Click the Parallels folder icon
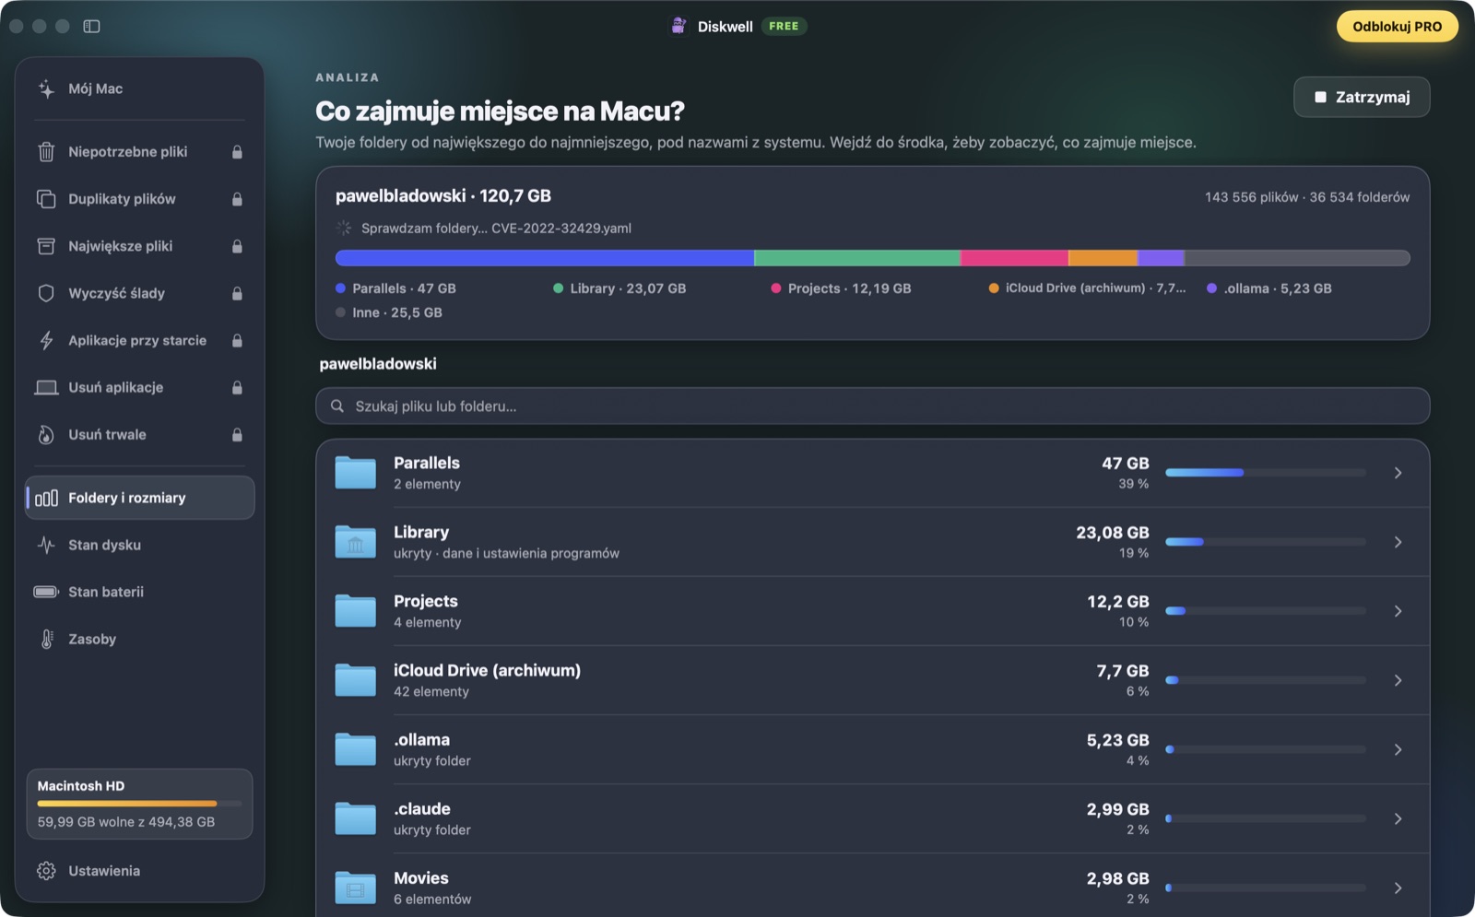This screenshot has width=1475, height=917. 355,473
